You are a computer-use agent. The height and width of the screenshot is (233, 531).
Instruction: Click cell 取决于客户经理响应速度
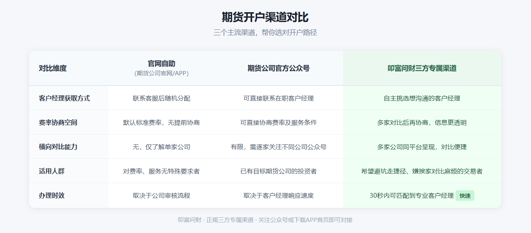tap(278, 195)
